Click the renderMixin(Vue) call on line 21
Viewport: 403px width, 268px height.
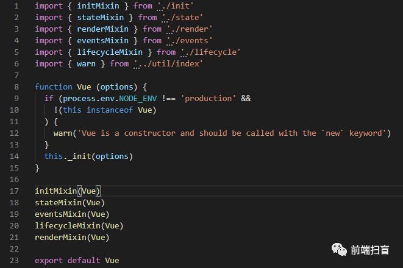click(x=72, y=237)
